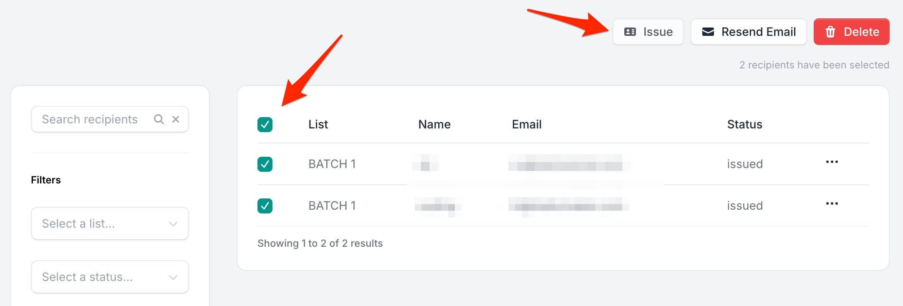Open the Select a list dropdown

tap(109, 223)
